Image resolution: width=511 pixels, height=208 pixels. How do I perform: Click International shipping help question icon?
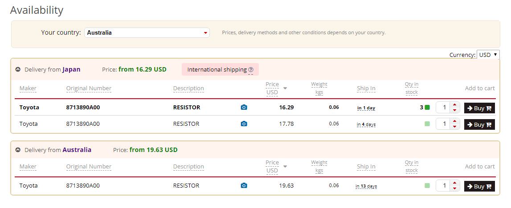click(x=251, y=70)
